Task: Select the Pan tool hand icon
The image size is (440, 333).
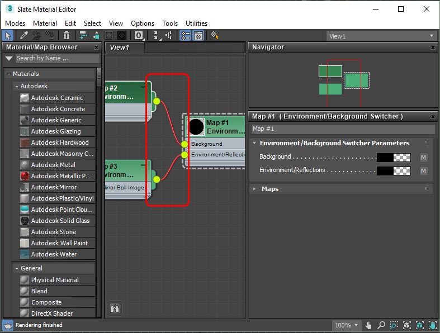Action: (x=368, y=325)
